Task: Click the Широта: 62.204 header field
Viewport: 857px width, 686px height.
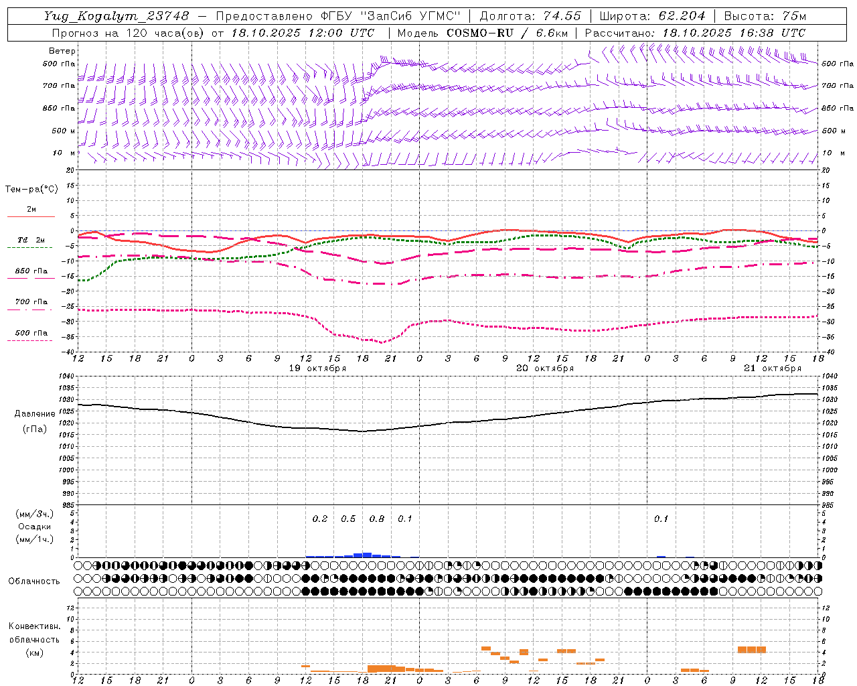Action: (652, 16)
